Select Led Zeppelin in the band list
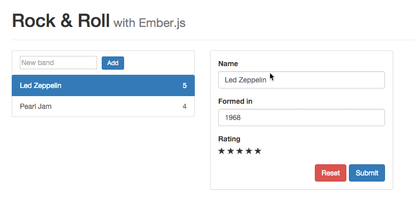Screen dimensions: 414x207 coord(41,85)
